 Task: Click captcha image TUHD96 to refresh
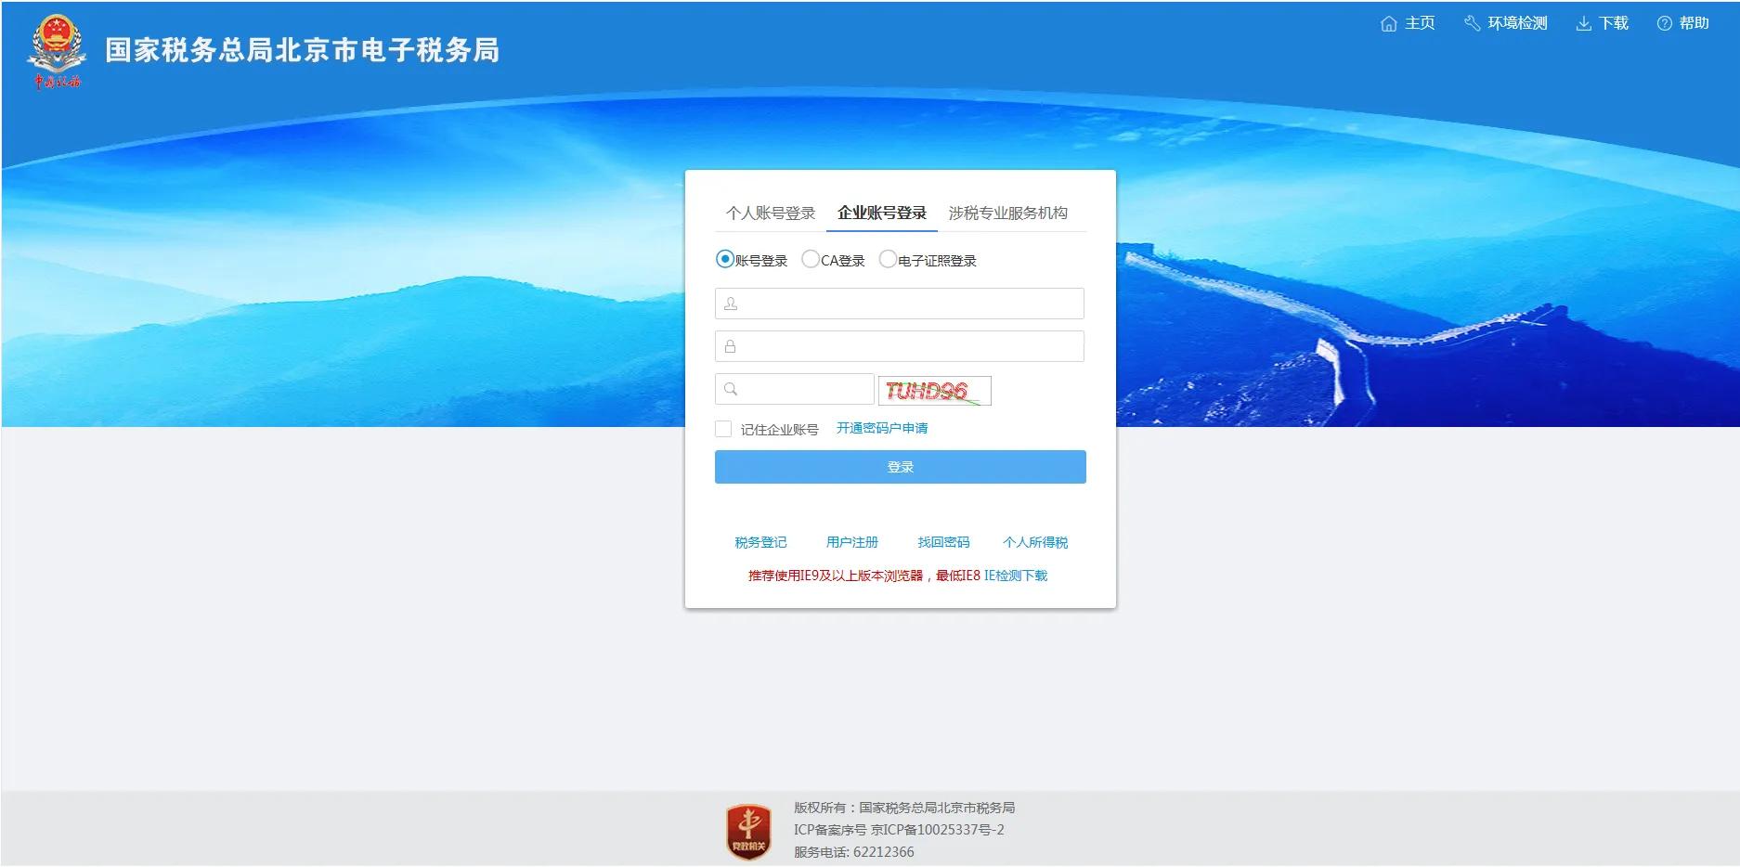point(934,391)
